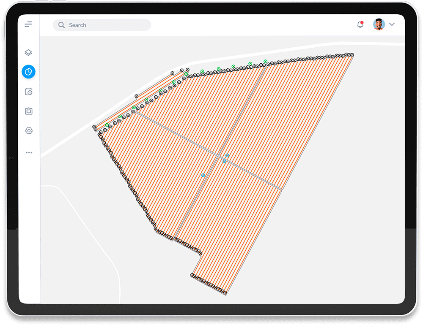The image size is (423, 325).
Task: Click the rightmost black marker at field's top corner
Action: 352,55
